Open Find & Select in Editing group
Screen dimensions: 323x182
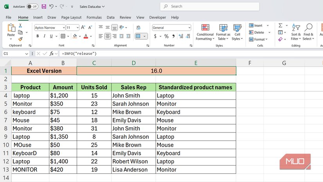(308, 32)
